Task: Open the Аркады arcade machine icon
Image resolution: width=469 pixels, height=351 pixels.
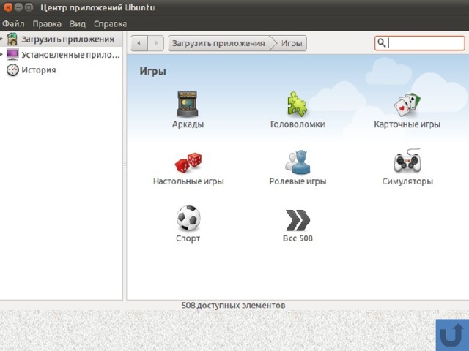Action: [188, 104]
